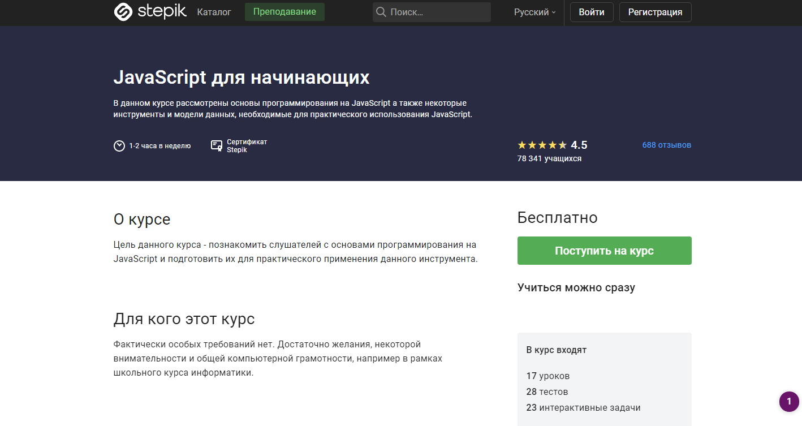Click the 23 интерактивные задачи entry
Screen dimensions: 802x426
(584, 407)
